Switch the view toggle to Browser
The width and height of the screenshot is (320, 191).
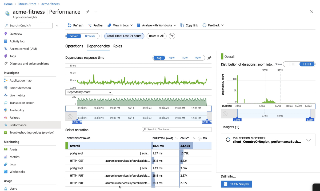coord(90,36)
